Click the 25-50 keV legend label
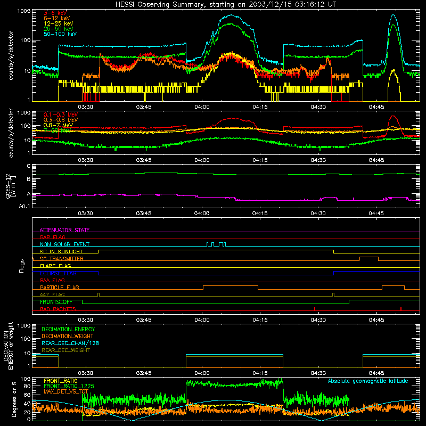Viewport: 426px width, 426px height. (59, 29)
